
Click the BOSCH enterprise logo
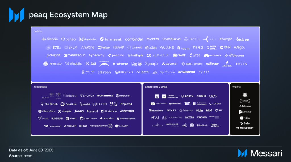(187, 96)
